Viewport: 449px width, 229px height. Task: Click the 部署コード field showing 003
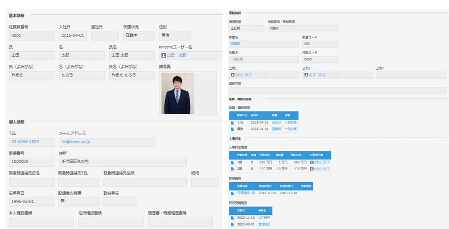pyautogui.click(x=321, y=44)
